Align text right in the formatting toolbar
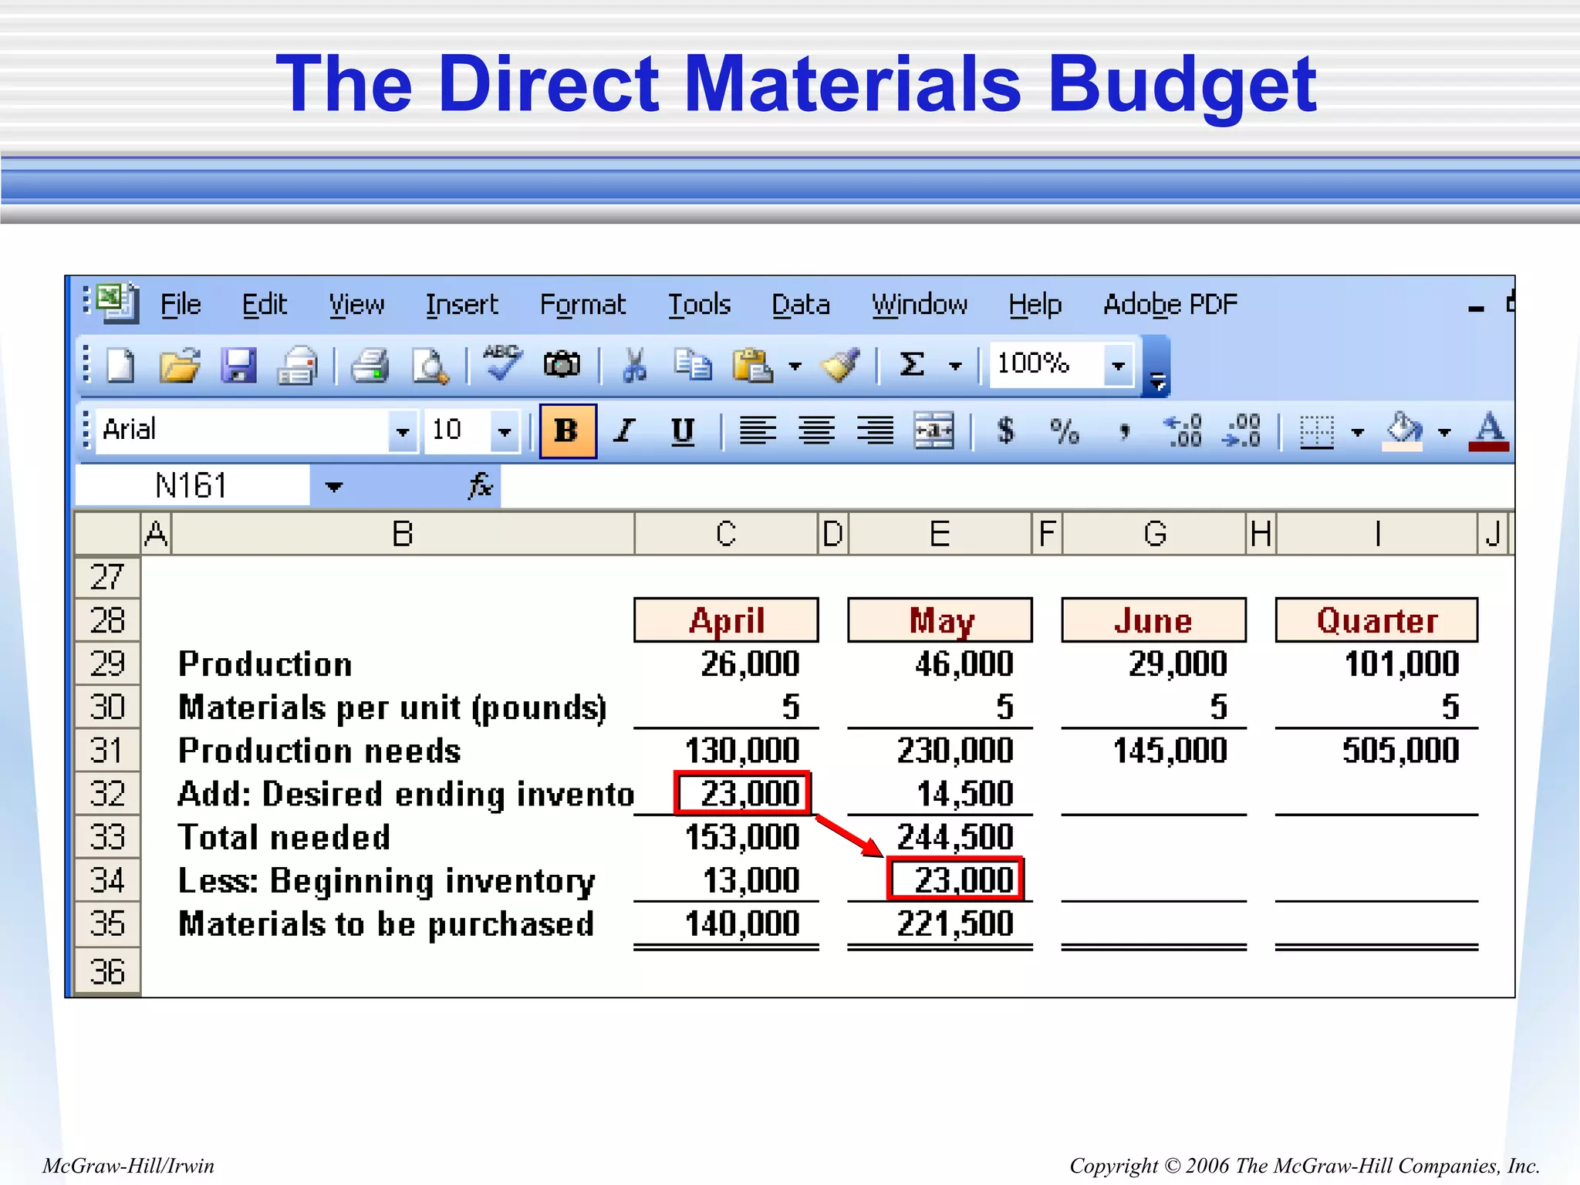This screenshot has width=1580, height=1185. click(875, 430)
